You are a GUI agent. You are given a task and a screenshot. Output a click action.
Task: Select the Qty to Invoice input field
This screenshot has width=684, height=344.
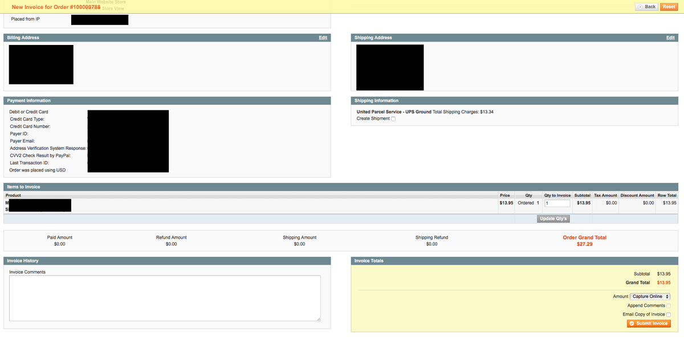point(557,203)
